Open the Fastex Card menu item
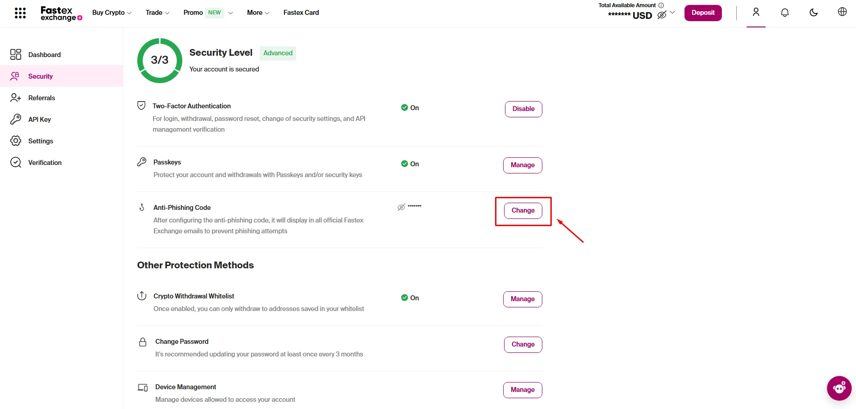Screen dimensions: 856x409 pos(301,13)
